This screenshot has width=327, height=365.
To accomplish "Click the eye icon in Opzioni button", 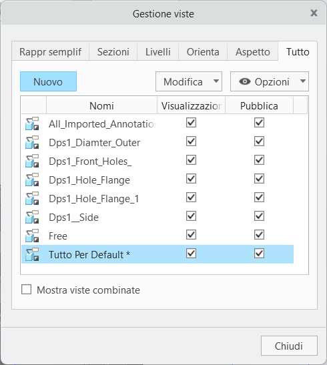I will point(245,81).
